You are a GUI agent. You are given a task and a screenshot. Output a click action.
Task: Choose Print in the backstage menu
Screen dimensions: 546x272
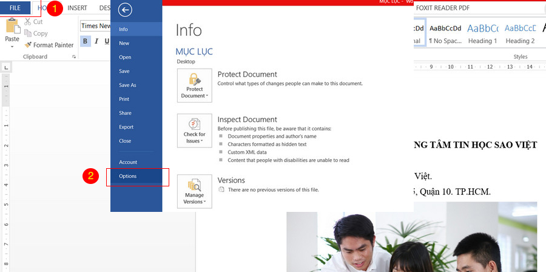136,99
